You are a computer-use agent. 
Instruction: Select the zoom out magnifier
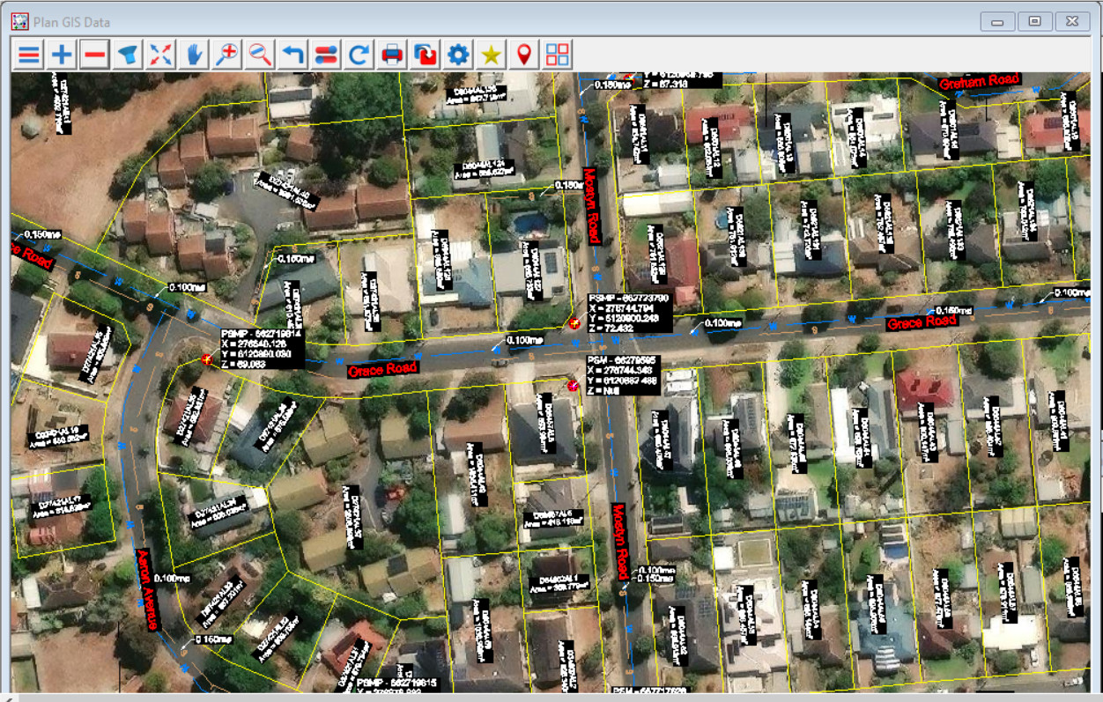pos(260,55)
